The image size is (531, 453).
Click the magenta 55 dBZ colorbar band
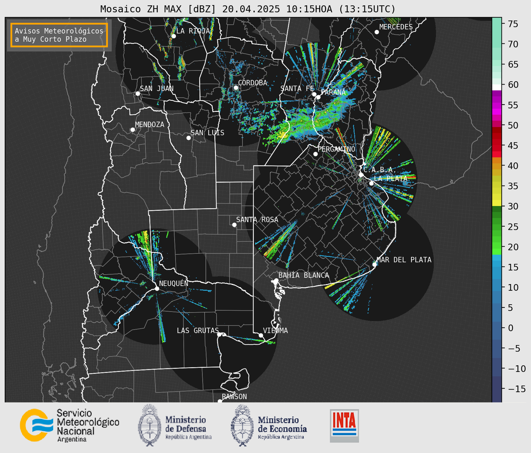(x=497, y=106)
